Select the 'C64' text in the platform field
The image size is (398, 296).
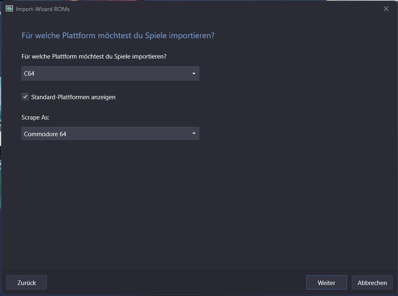[x=29, y=74]
